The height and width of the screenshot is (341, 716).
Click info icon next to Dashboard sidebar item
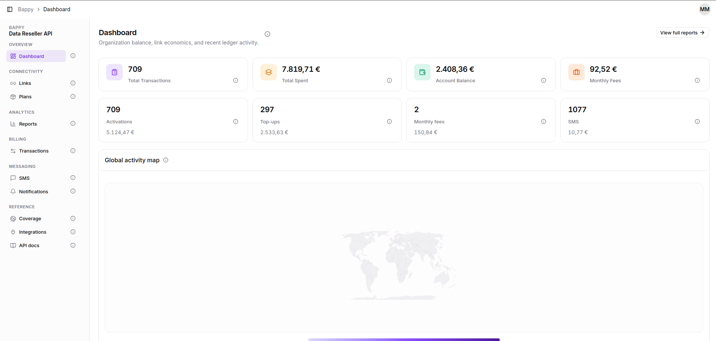pos(73,56)
